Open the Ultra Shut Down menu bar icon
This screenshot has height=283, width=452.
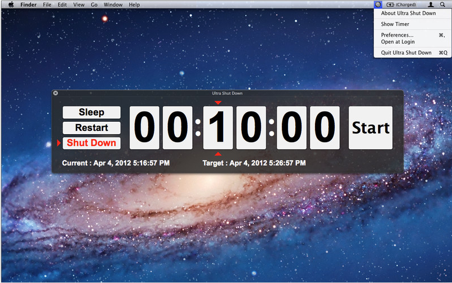[378, 5]
